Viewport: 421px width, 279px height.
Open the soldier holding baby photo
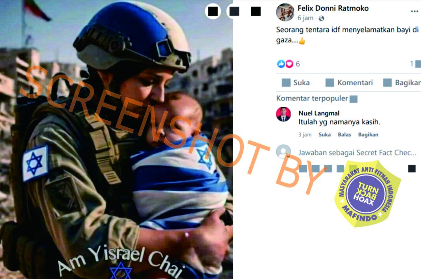[x=116, y=139]
